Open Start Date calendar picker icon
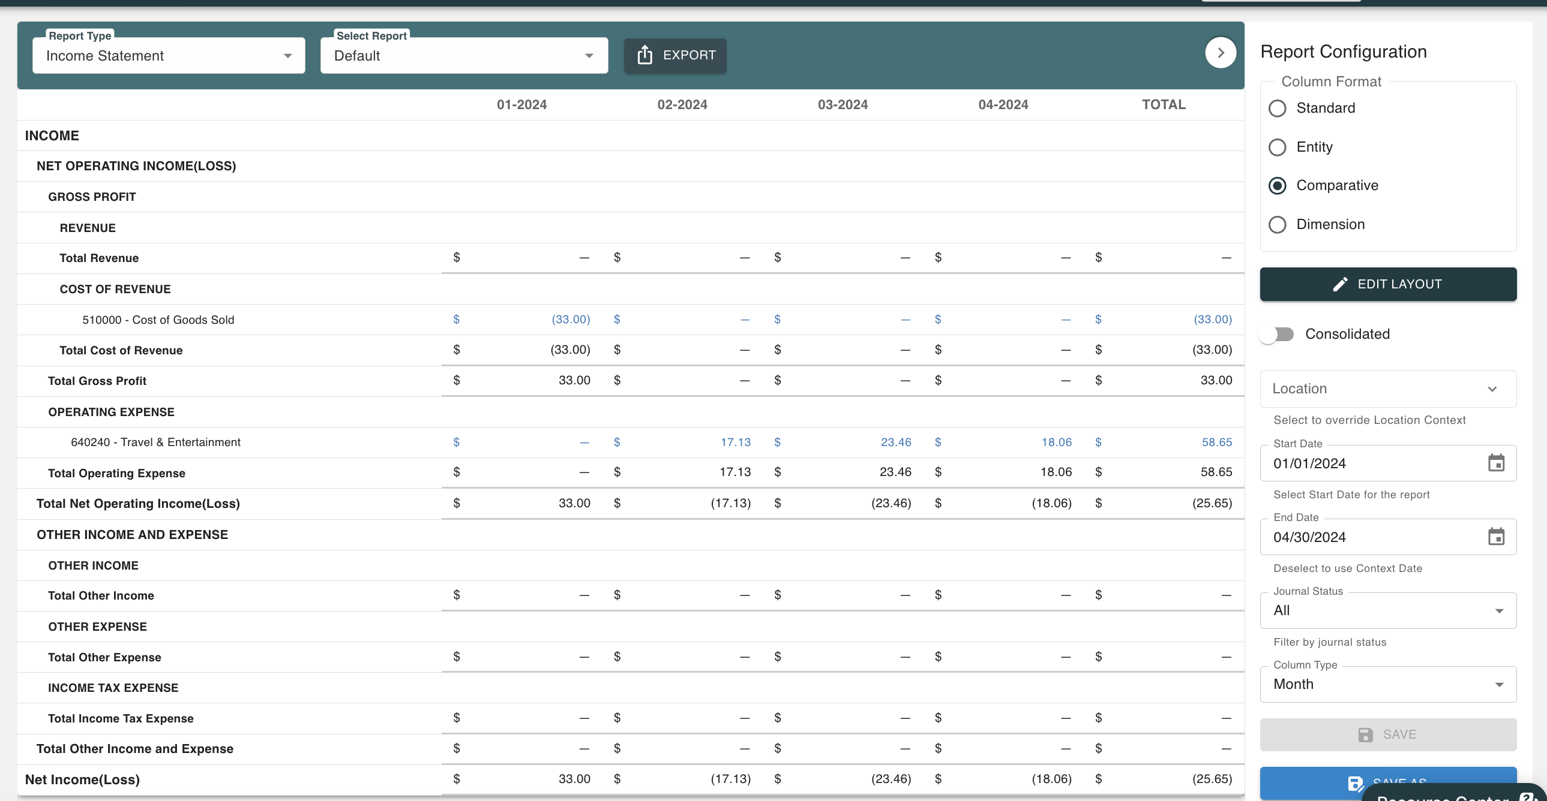This screenshot has width=1547, height=801. [1496, 463]
